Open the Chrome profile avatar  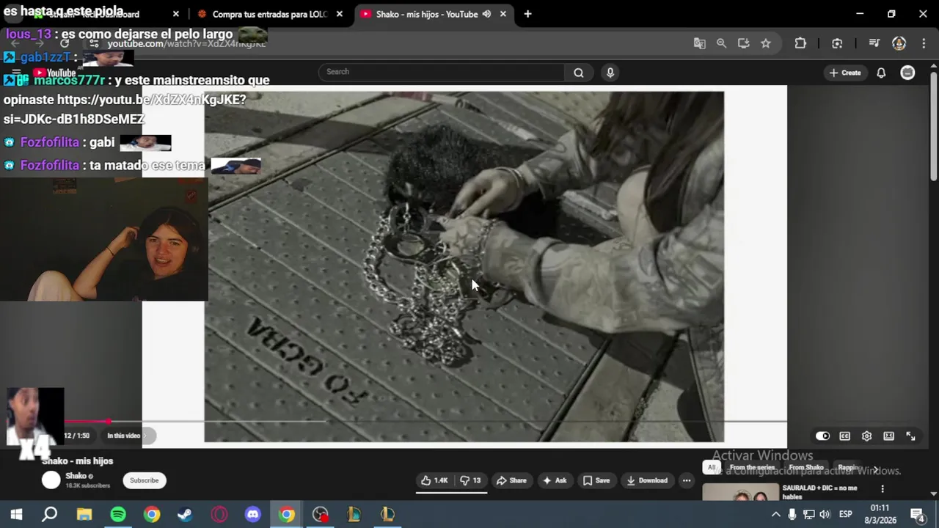[899, 43]
